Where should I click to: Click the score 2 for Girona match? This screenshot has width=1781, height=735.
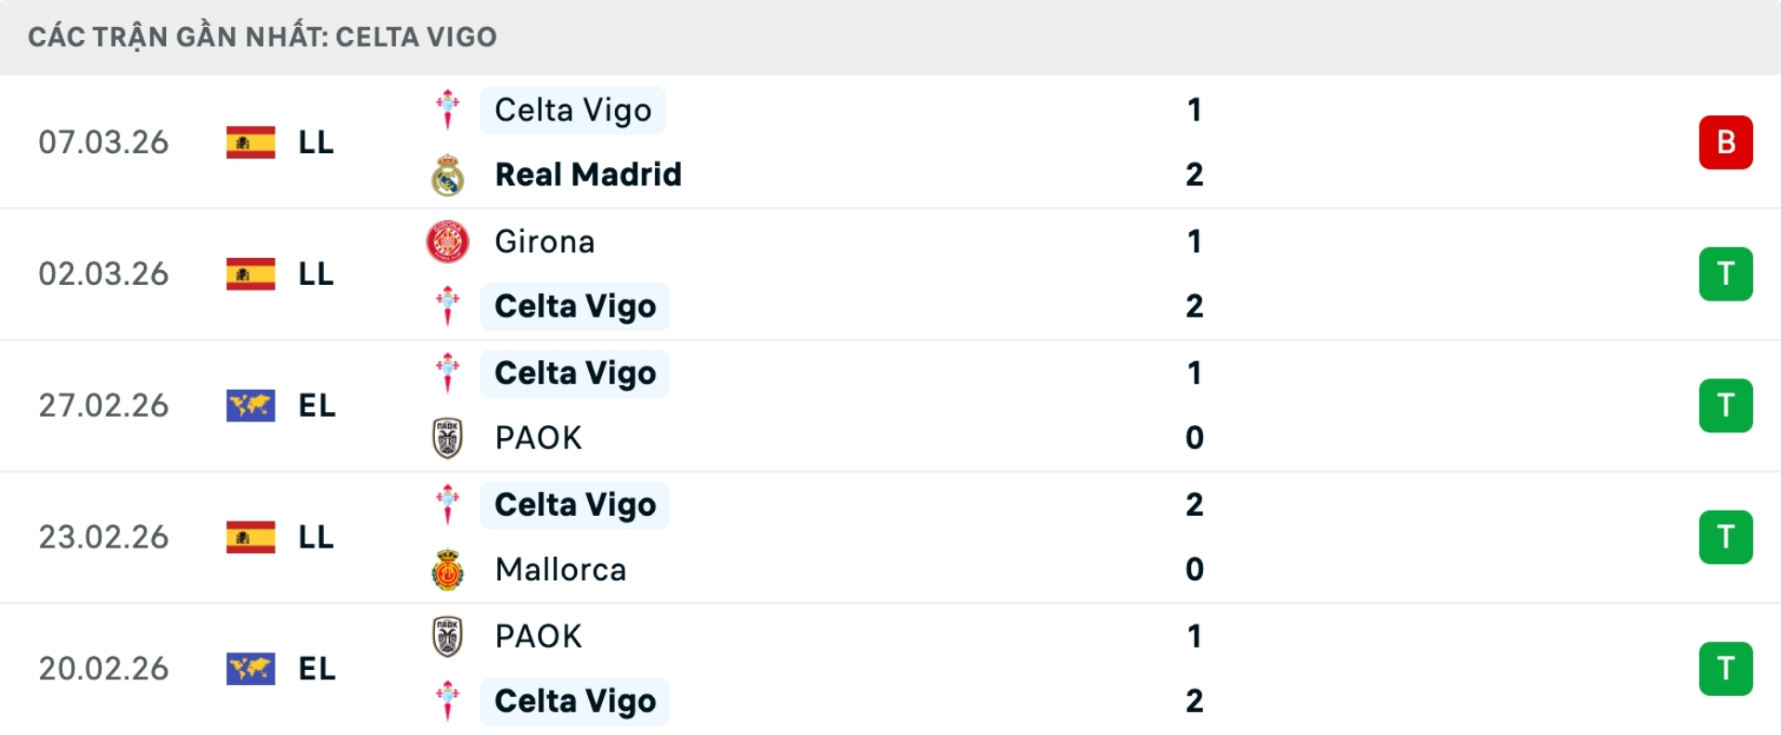(1195, 306)
